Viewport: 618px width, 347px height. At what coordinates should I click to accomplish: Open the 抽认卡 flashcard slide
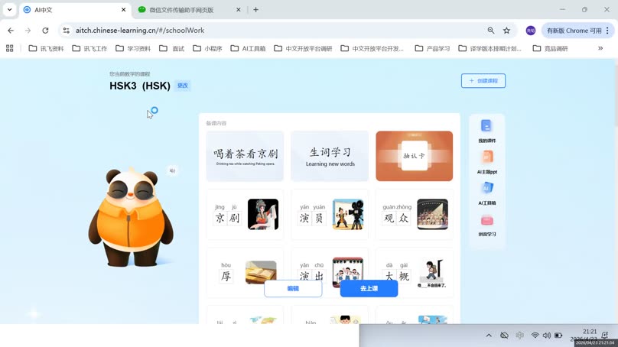coord(415,156)
